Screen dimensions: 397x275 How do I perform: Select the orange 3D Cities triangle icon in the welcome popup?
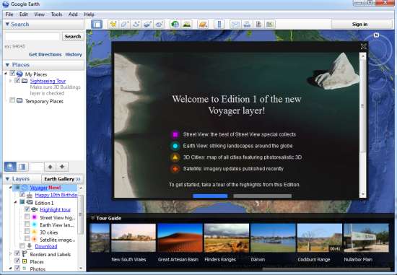(x=175, y=157)
